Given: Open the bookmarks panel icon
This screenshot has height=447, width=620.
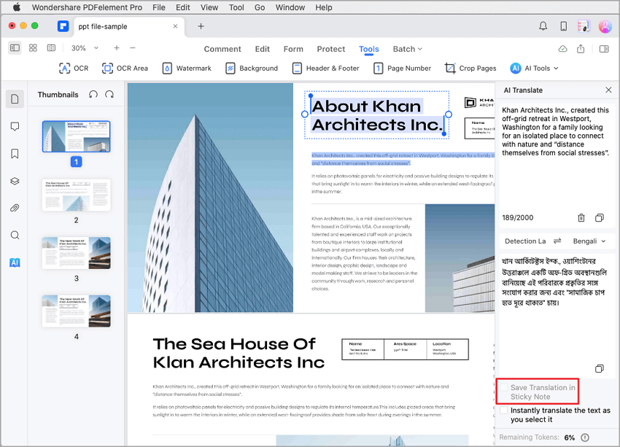Looking at the screenshot, I should (x=15, y=153).
